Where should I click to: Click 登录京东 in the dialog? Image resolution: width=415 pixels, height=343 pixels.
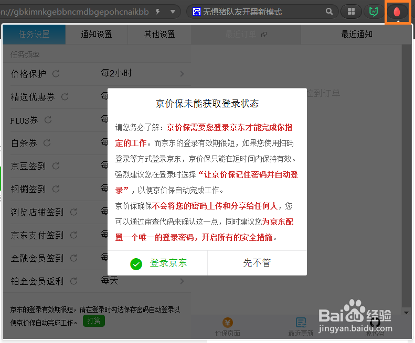point(157,263)
